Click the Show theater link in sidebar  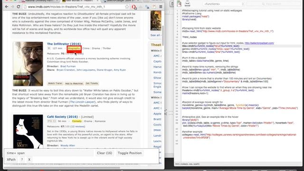157,78
